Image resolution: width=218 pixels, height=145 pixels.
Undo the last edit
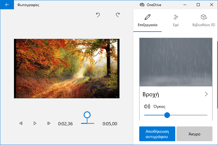pyautogui.click(x=98, y=15)
